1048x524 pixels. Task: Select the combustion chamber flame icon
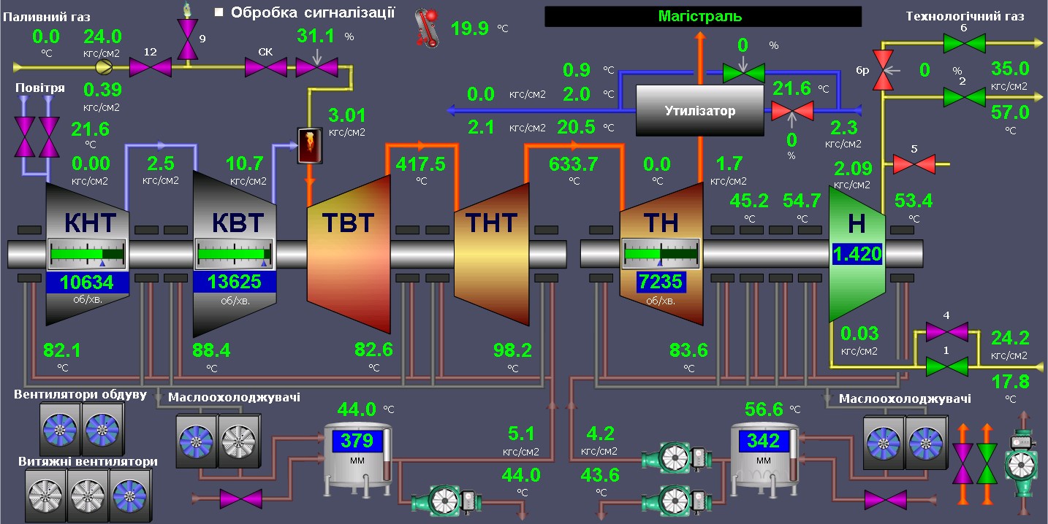pyautogui.click(x=309, y=145)
